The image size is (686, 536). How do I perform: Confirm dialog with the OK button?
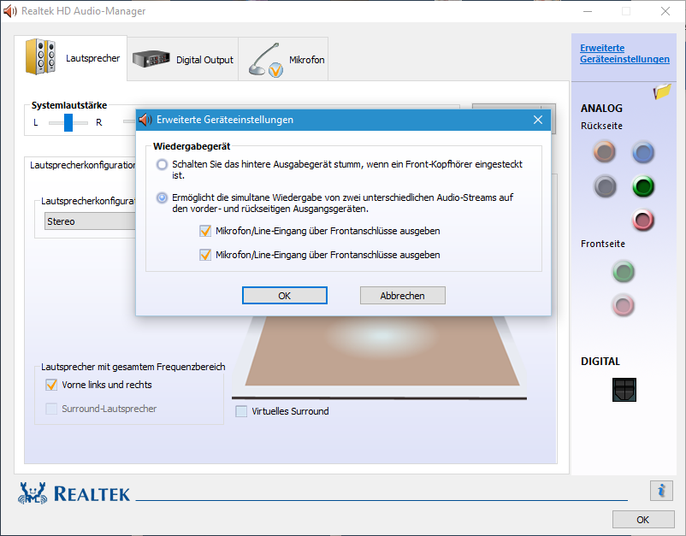284,296
